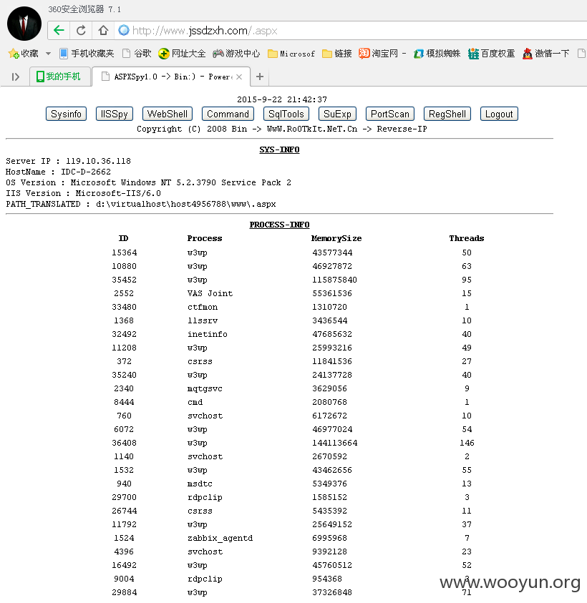Open the Microsof bookmark folder

coord(291,54)
